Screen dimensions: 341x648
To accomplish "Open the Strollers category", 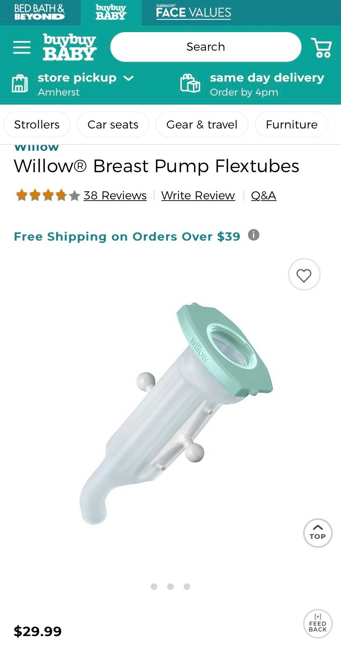I will click(37, 124).
